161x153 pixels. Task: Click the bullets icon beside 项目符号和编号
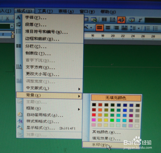[18, 31]
